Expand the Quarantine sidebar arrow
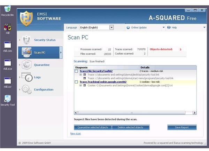Image resolution: width=209 pixels, height=151 pixels. (x=20, y=65)
